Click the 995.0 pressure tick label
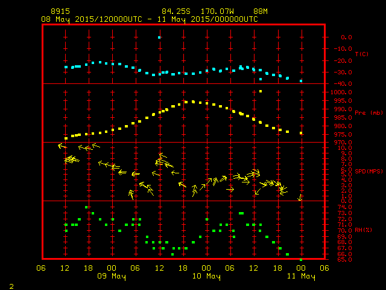The height and width of the screenshot is (290, 386). point(343,101)
